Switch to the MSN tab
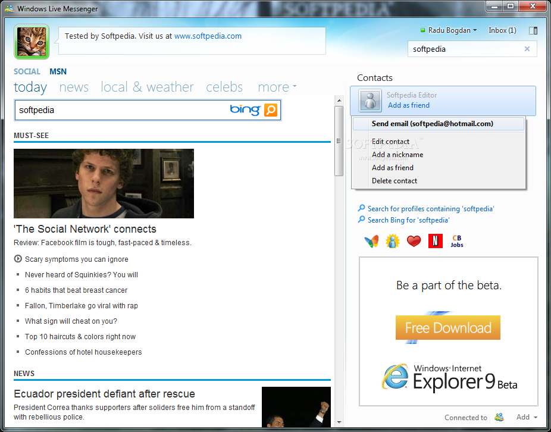The image size is (551, 432). 58,71
